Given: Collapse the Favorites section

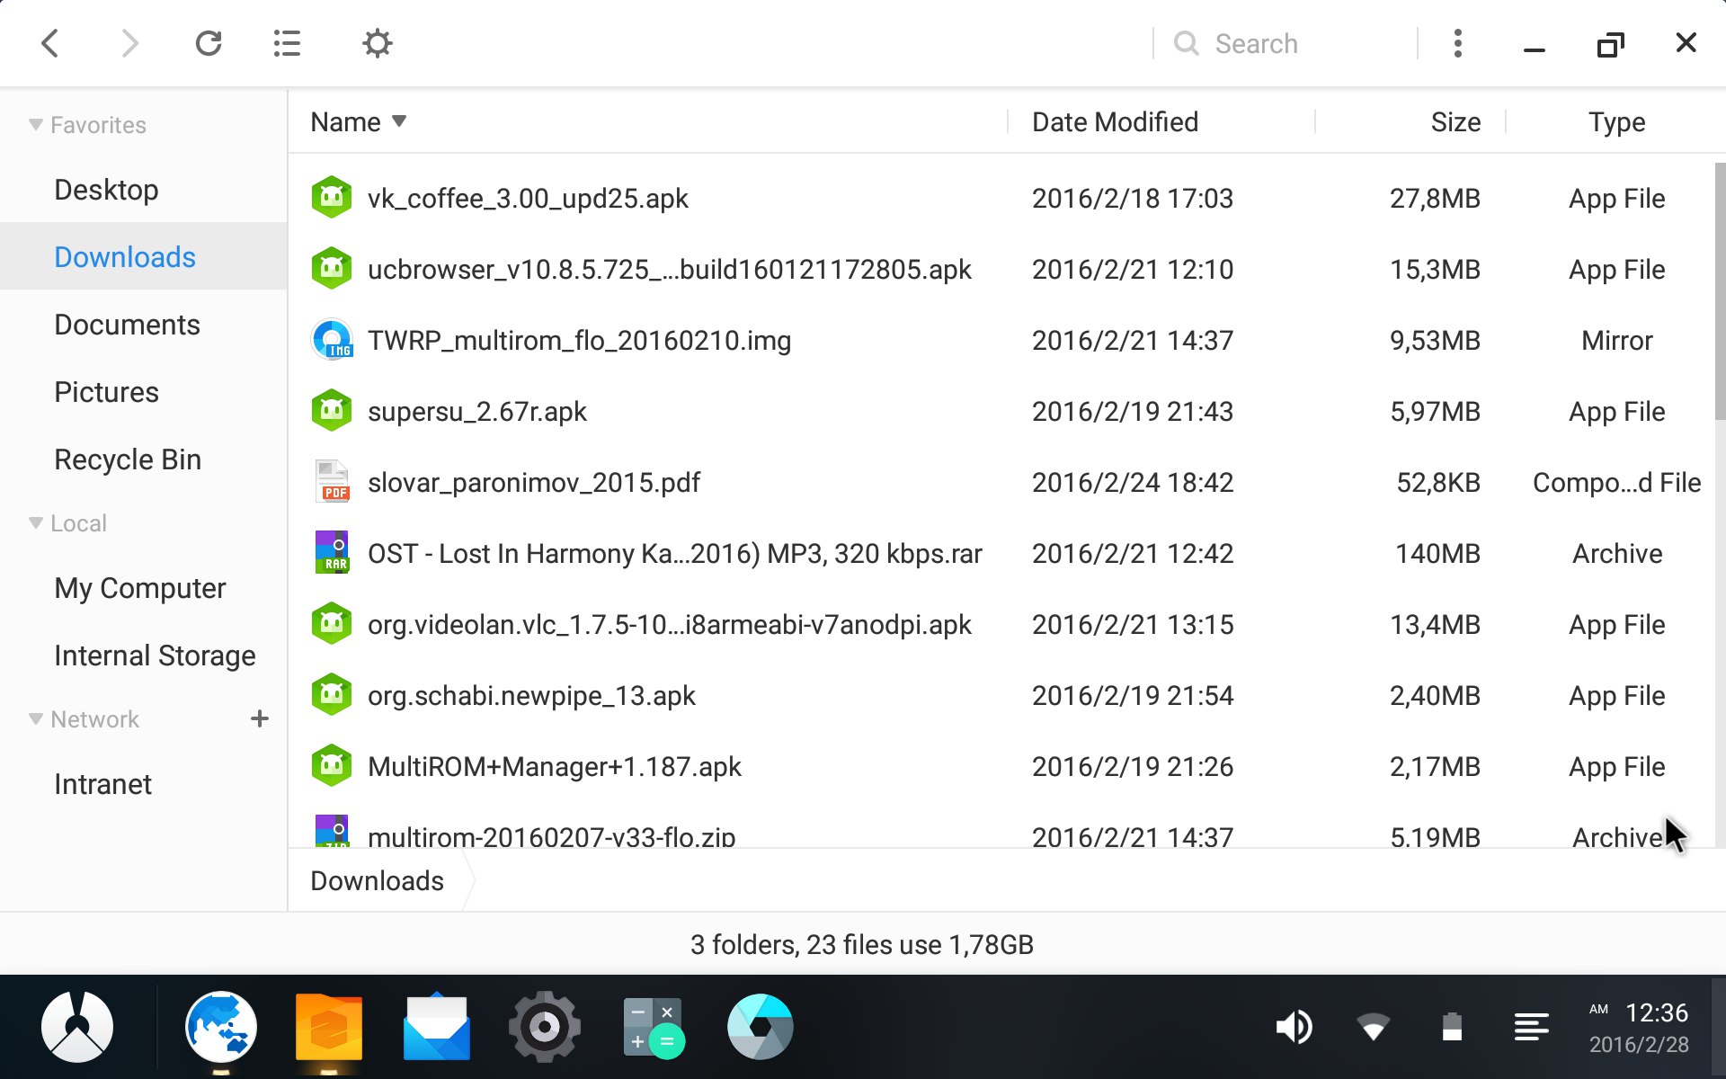Looking at the screenshot, I should [x=36, y=125].
